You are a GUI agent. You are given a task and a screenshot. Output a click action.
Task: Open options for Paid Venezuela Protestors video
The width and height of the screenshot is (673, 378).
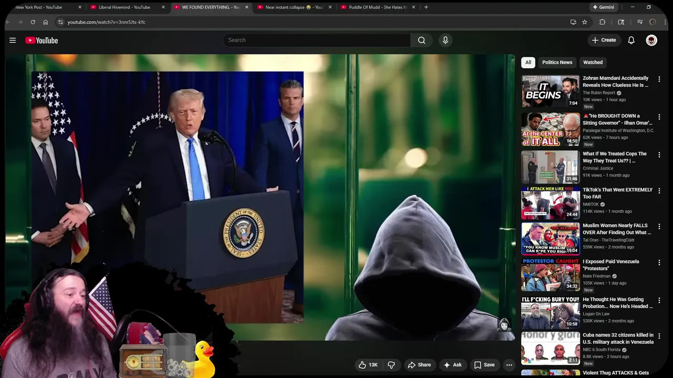(x=659, y=262)
